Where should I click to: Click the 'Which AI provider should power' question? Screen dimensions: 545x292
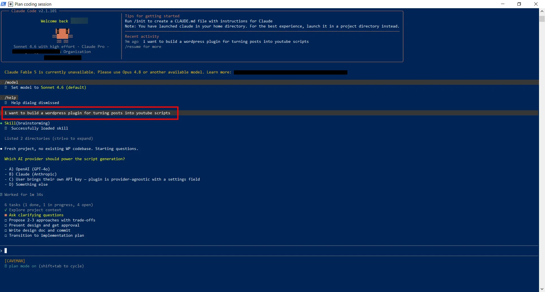click(x=65, y=159)
